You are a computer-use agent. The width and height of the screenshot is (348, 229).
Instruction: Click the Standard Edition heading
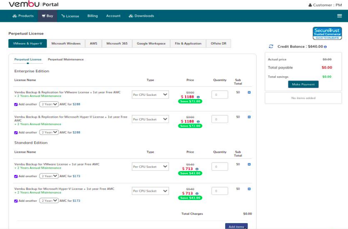click(31, 143)
